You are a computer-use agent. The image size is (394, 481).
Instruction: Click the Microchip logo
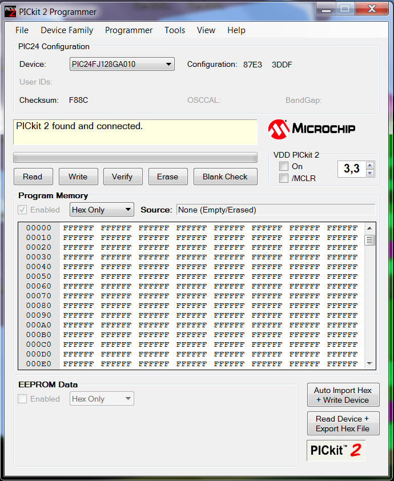tap(312, 129)
